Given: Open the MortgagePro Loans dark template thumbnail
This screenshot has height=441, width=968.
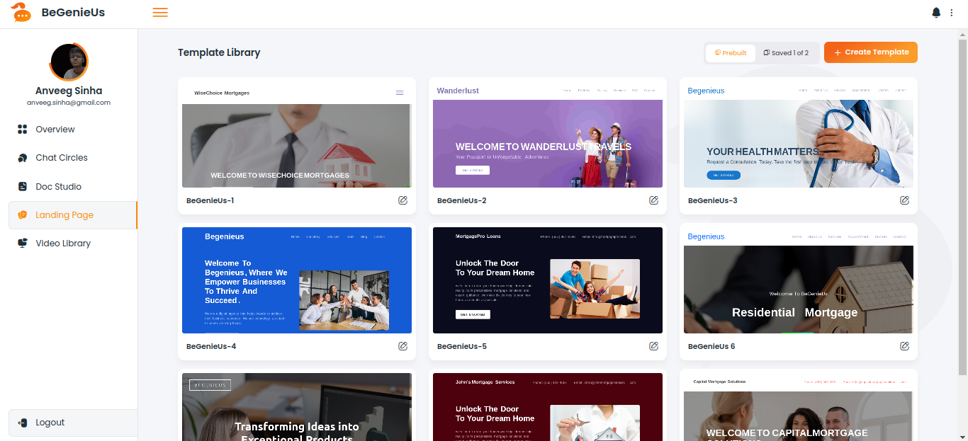Looking at the screenshot, I should click(548, 280).
